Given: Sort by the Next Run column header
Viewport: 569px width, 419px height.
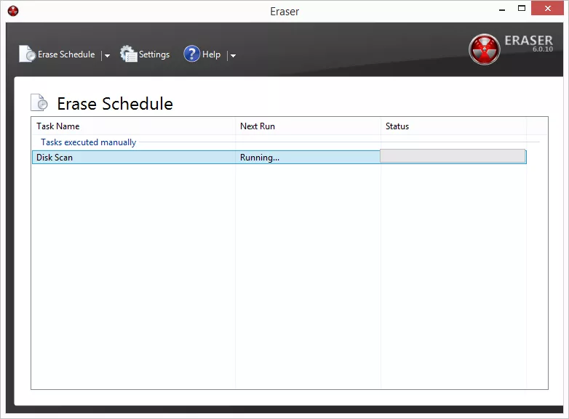Looking at the screenshot, I should (x=258, y=126).
